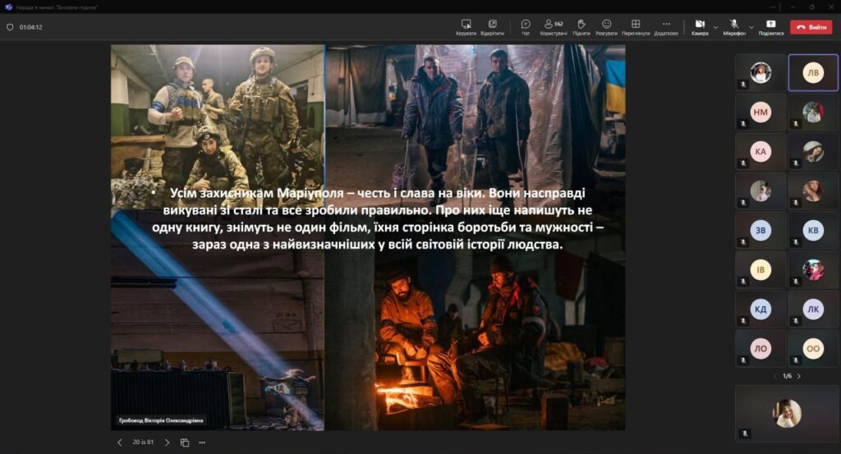This screenshot has width=841, height=454.
Task: Click the take control (Керувати) icon
Action: coord(466,26)
